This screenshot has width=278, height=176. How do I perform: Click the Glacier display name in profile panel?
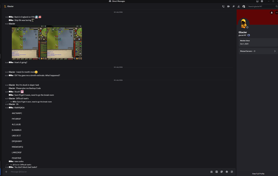coord(242,32)
